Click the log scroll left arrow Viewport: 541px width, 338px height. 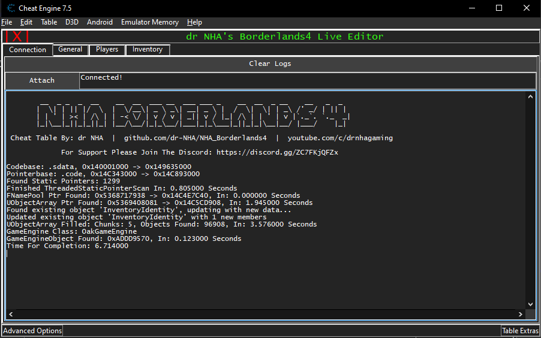pos(11,314)
